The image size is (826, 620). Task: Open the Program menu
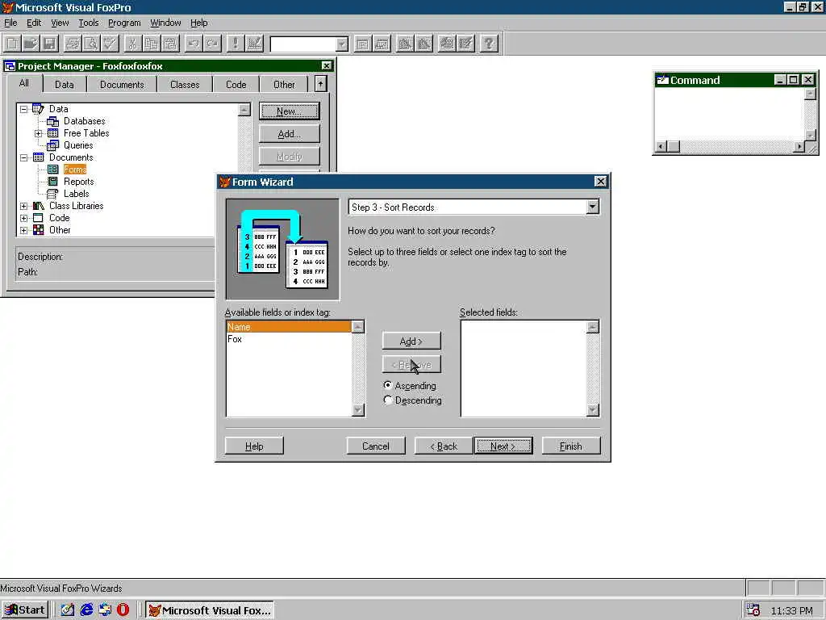(124, 23)
